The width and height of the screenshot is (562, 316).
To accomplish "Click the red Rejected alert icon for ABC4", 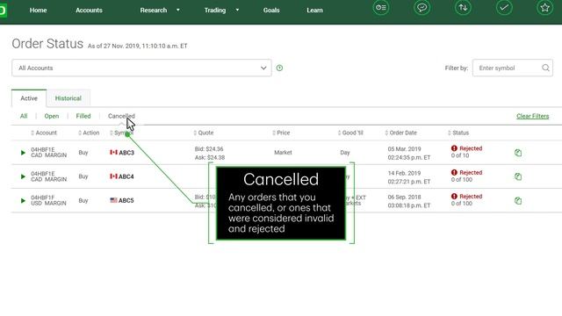I will point(454,172).
